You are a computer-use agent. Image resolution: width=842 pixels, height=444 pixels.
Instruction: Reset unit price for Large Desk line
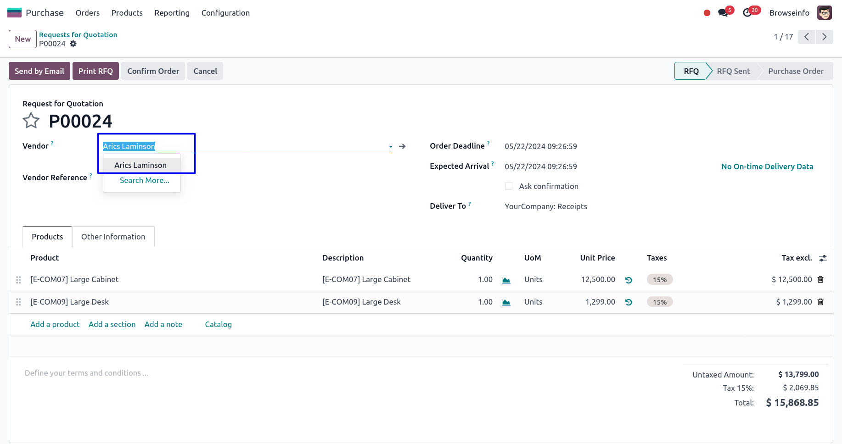tap(629, 302)
